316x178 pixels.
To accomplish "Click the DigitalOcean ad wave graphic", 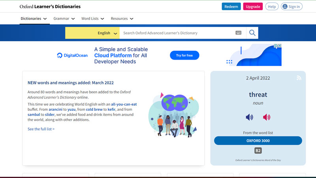I will pos(254,55).
